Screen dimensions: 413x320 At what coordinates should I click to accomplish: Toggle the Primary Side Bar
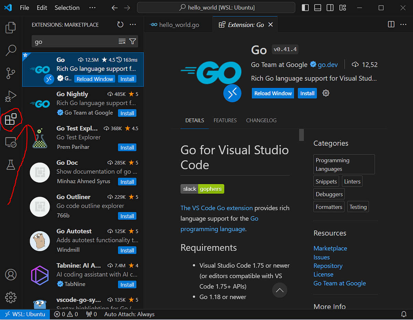[305, 7]
